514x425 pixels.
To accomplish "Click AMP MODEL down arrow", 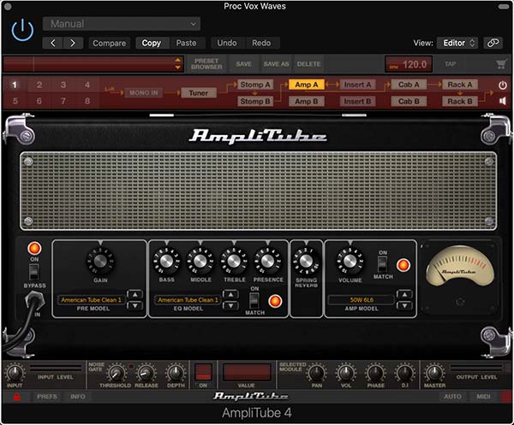I will point(404,305).
